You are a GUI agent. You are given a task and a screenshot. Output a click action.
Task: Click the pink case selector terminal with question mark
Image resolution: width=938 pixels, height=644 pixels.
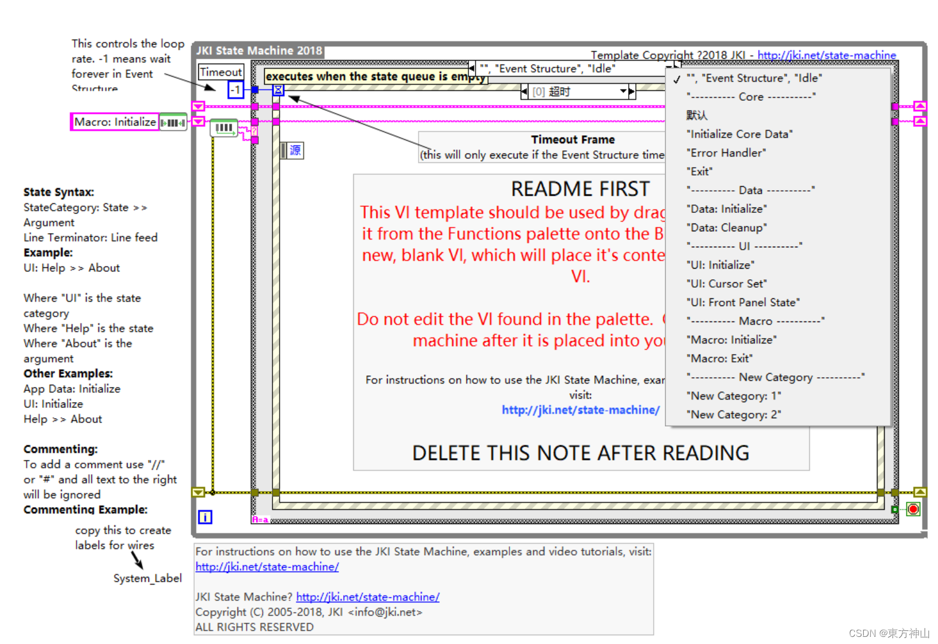point(255,131)
